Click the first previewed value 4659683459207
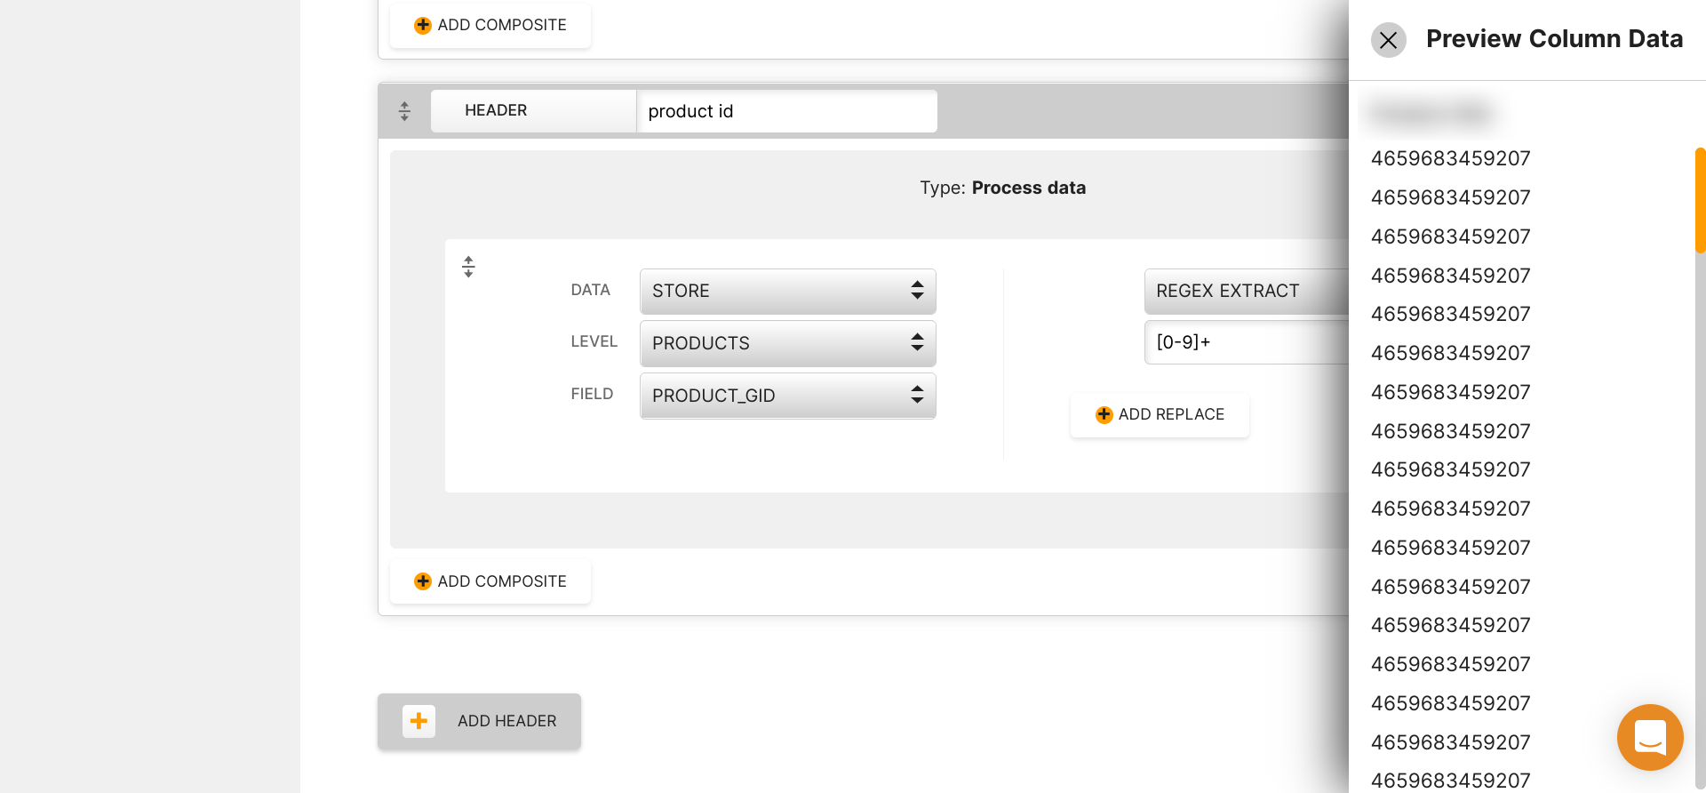Viewport: 1706px width, 793px height. coord(1450,158)
